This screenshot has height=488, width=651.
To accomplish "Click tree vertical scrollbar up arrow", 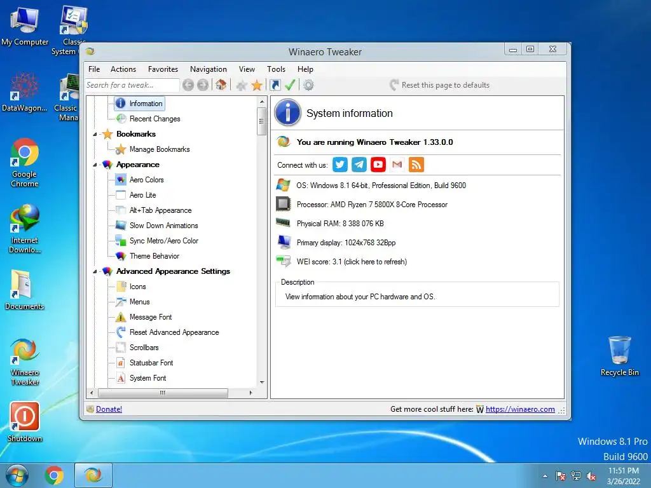I will point(262,102).
